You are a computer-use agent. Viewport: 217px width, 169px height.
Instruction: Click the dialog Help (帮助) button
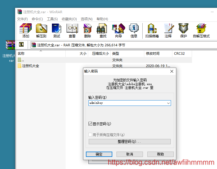(x=160, y=154)
